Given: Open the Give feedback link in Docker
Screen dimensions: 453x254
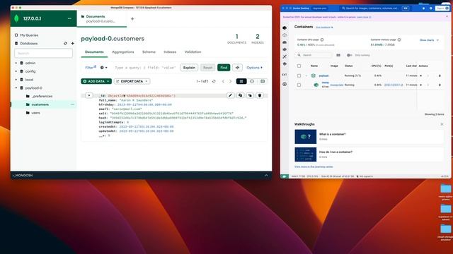Looking at the screenshot, I should pos(324,28).
